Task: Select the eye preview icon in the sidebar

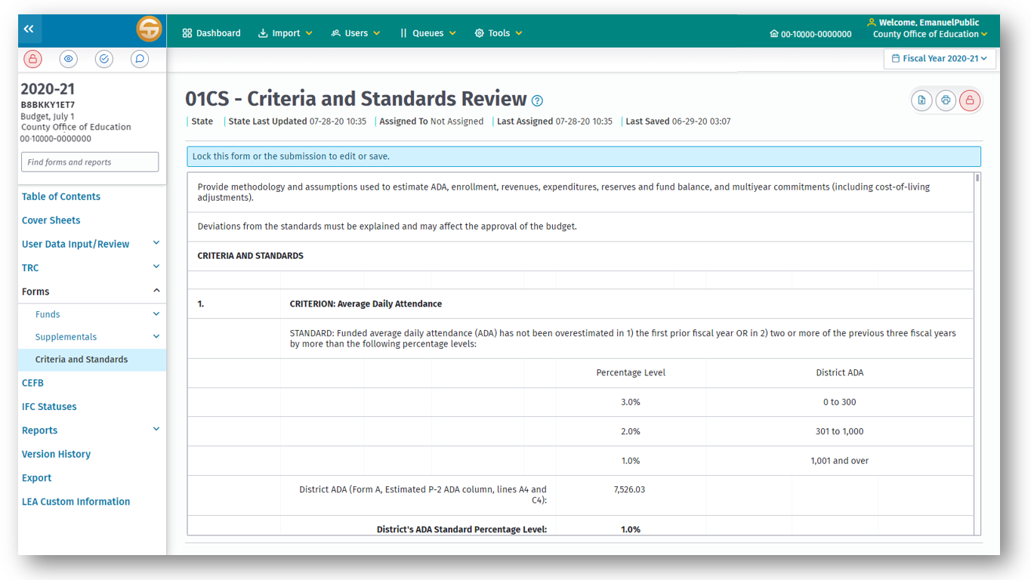Action: click(68, 58)
